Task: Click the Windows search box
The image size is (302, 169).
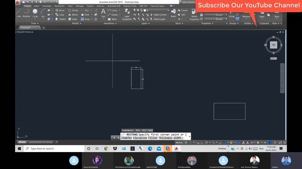Action: point(54,148)
